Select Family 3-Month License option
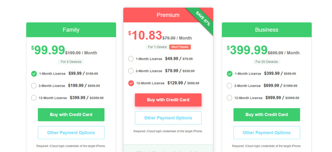332x152 pixels. pyautogui.click(x=34, y=86)
